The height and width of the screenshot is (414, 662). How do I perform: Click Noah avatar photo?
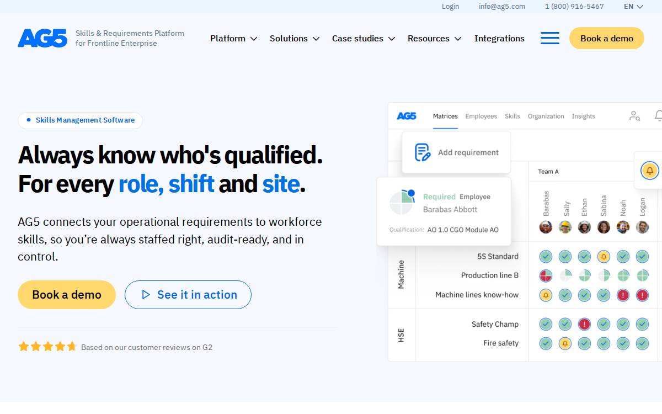623,227
